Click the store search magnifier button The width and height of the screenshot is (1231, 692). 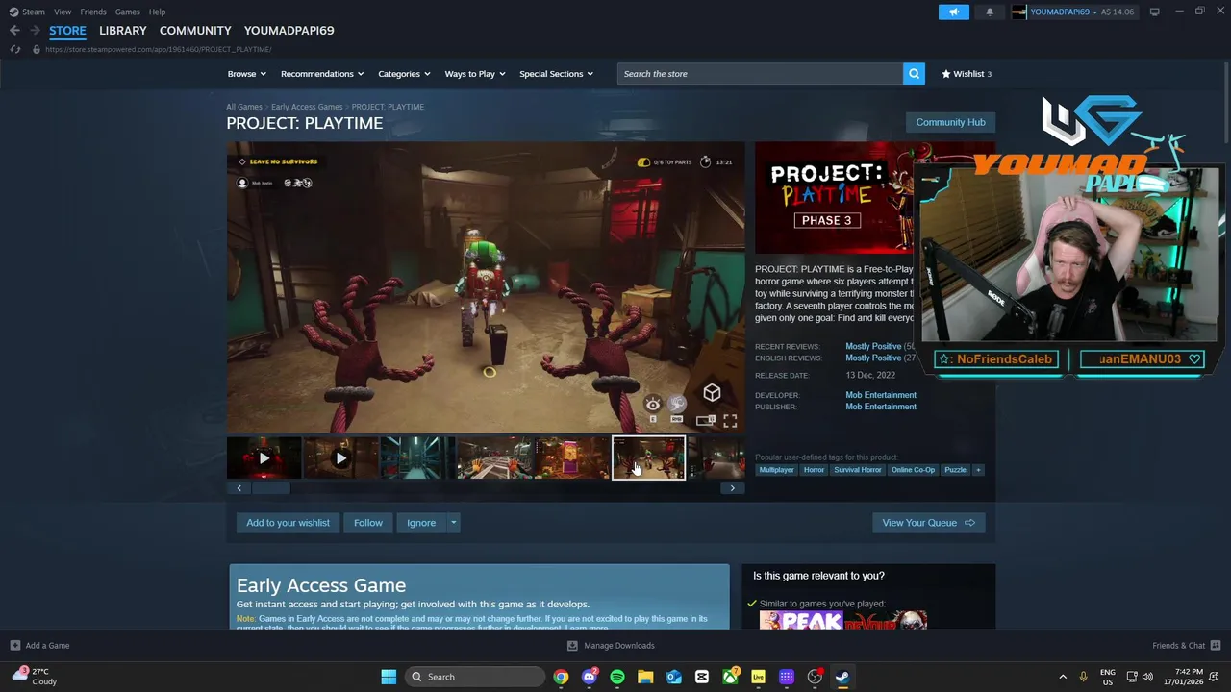click(914, 74)
